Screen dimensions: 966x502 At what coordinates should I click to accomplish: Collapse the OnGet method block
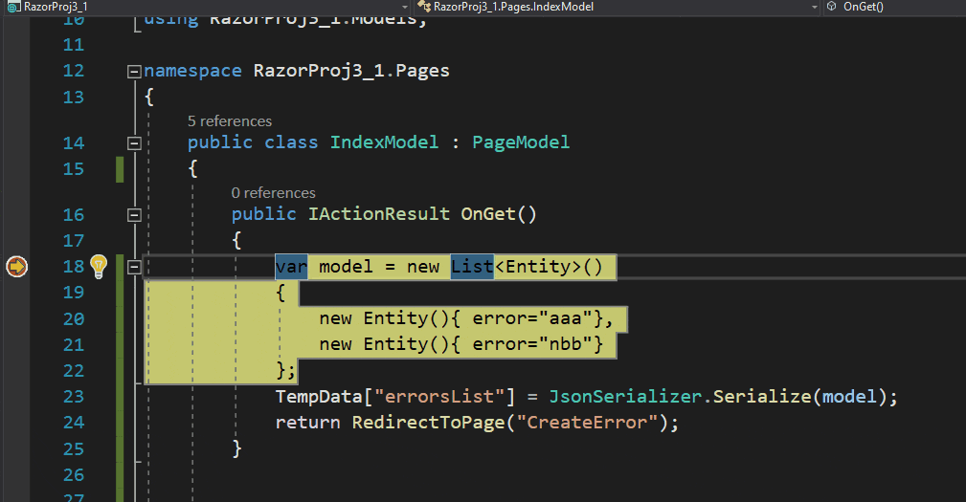click(134, 215)
